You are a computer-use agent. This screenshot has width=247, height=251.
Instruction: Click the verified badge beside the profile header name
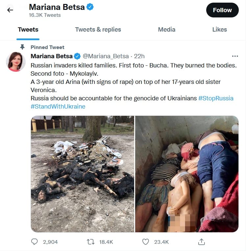90,7
